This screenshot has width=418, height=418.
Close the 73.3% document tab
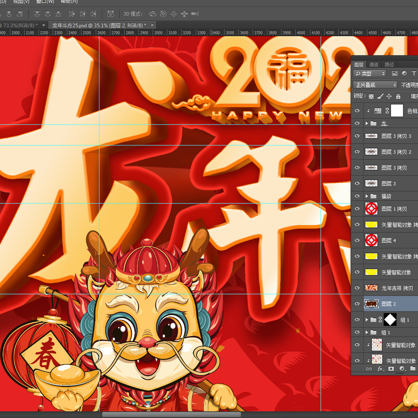coord(44,25)
